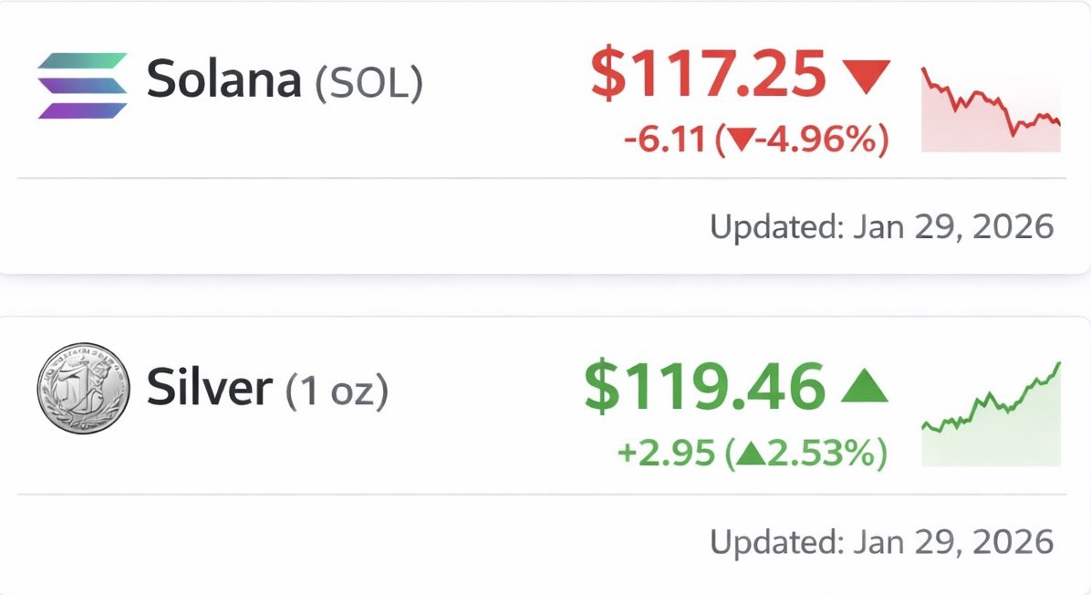Click the (SOL) ticker symbol
This screenshot has height=595, width=1091.
(369, 83)
